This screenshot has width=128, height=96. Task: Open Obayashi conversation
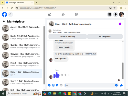coord(22,55)
